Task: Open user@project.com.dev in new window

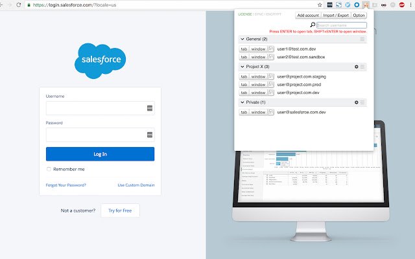Action: tap(258, 93)
